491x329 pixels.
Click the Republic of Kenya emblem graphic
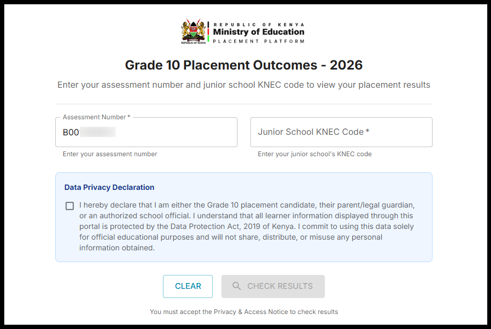click(x=193, y=31)
